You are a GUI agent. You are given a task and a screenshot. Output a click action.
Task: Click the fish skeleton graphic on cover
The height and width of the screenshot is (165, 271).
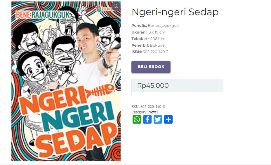[x=100, y=90]
